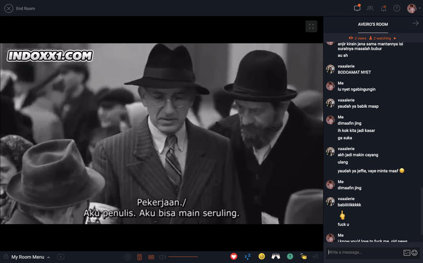Collapse the chat panel with arrow
This screenshot has height=263, width=423.
click(x=416, y=23)
